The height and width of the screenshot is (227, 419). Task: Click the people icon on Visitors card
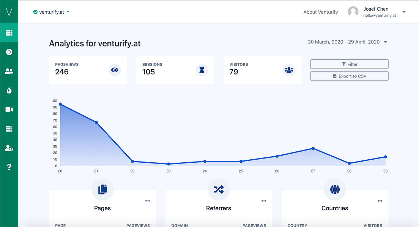pyautogui.click(x=289, y=70)
